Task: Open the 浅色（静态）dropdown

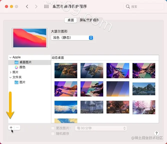Action: point(72,38)
